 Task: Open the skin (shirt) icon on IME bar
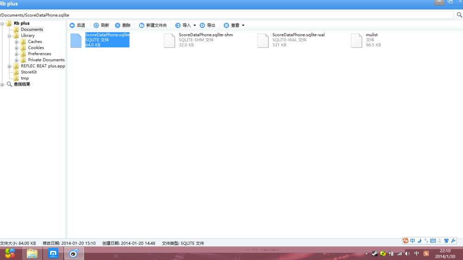coord(446,241)
